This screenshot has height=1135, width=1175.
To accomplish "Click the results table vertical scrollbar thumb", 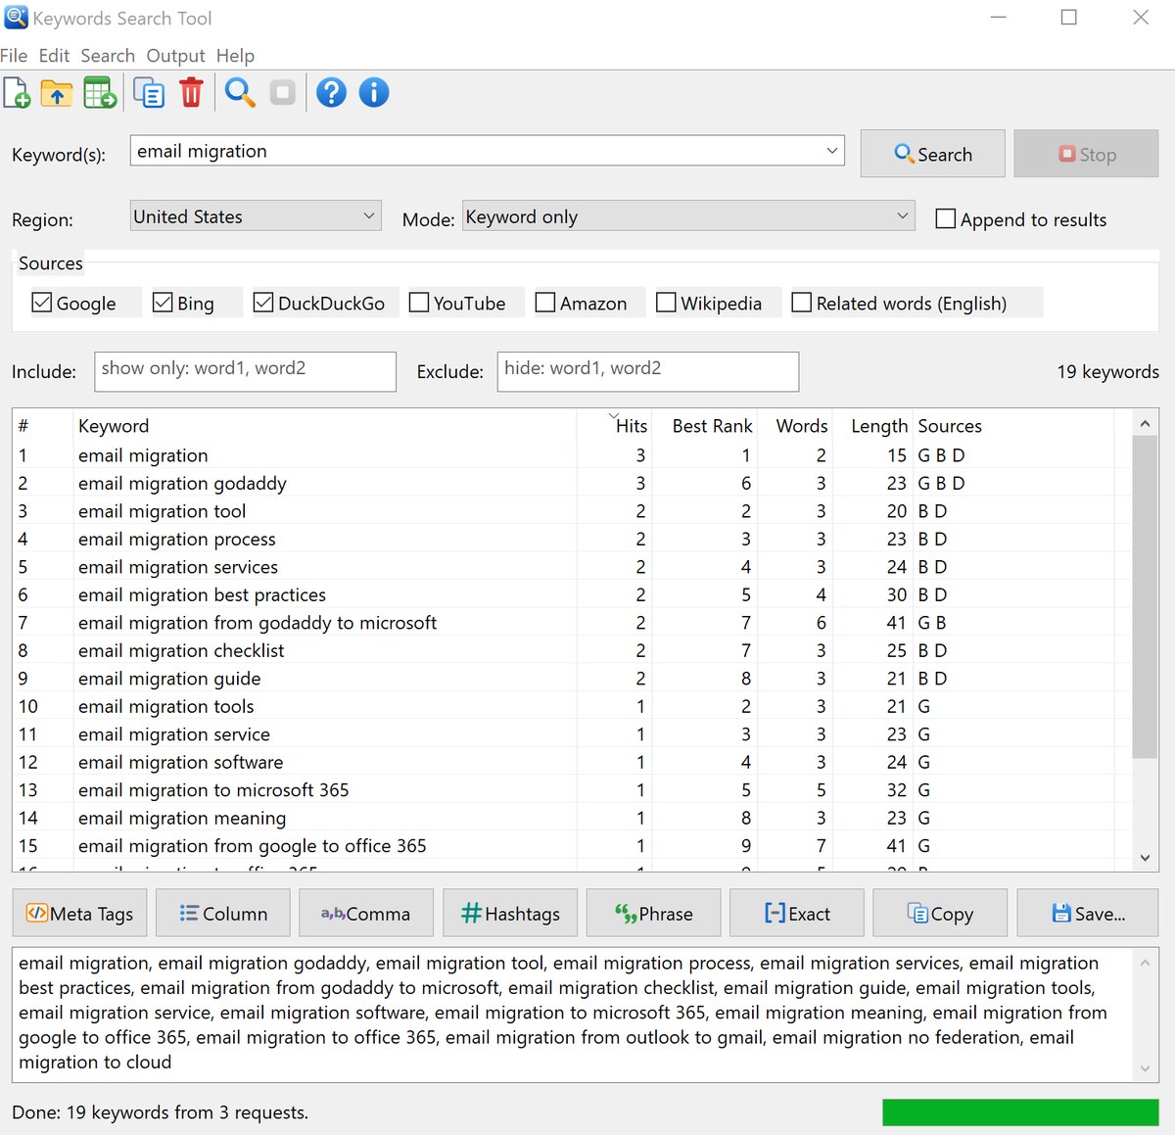I will point(1145,597).
